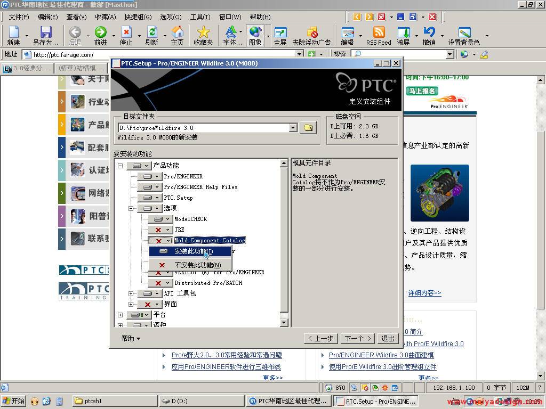
Task: Open the 收藏夹 (Favorites) star icon
Action: [x=203, y=36]
